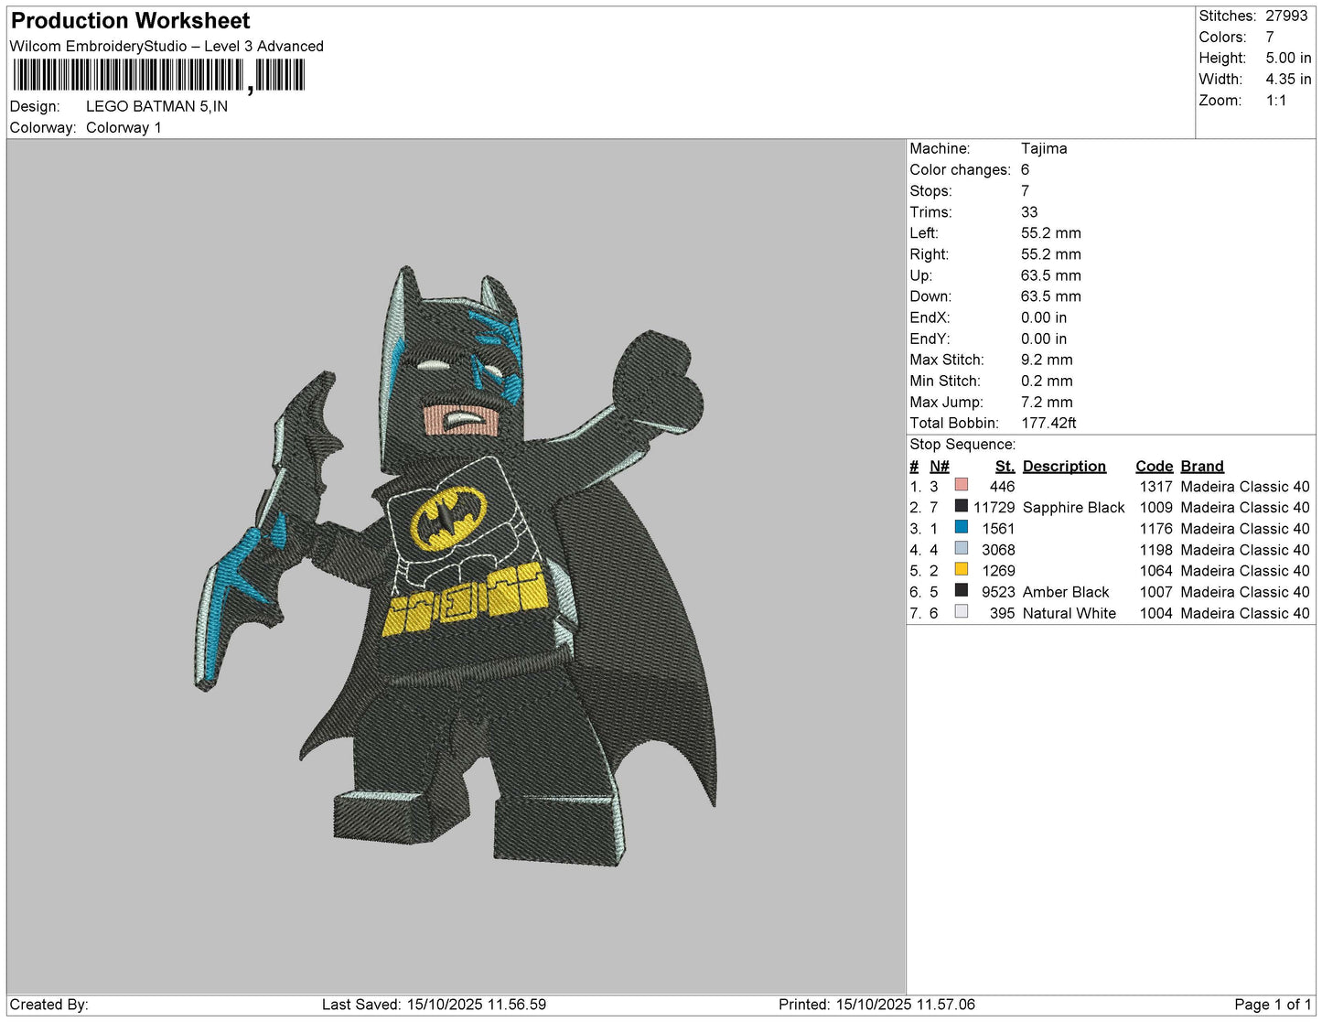This screenshot has height=1022, width=1322.
Task: Click the design name LEGO BATMAN 5,IN
Action: point(156,106)
